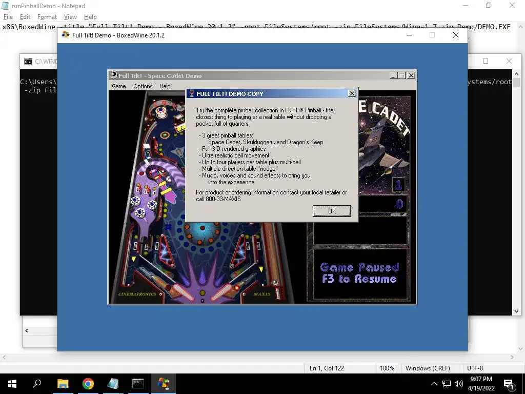Select the BoxedWine taskbar icon
Screen dimensions: 525x394
coord(164,384)
